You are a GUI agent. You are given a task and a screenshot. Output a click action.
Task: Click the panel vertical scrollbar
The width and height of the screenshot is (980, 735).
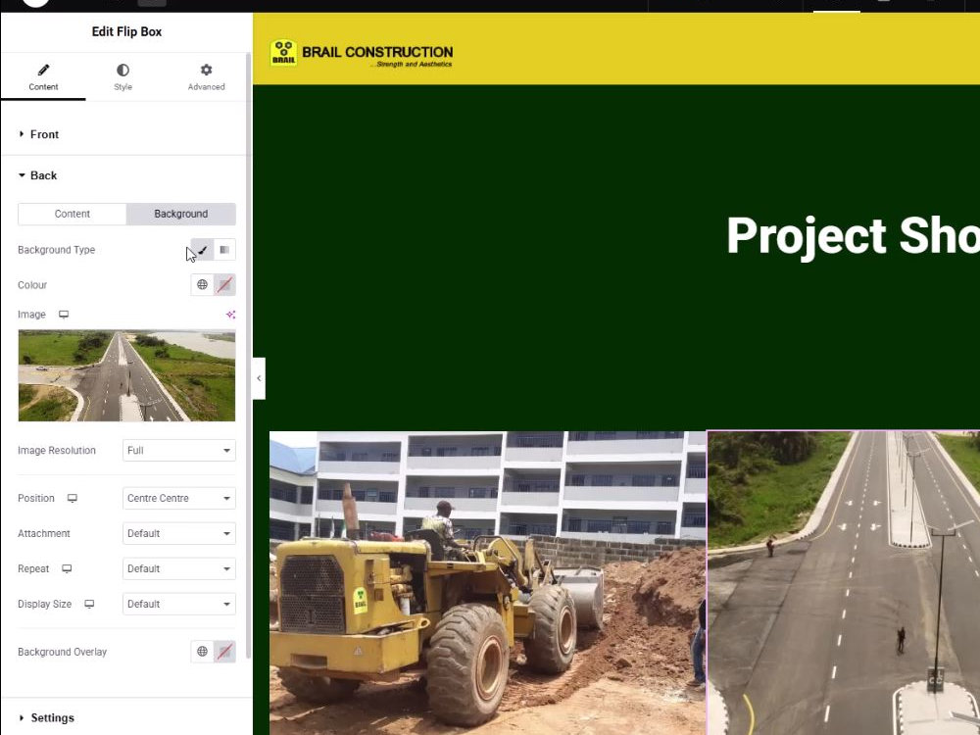pos(249,357)
